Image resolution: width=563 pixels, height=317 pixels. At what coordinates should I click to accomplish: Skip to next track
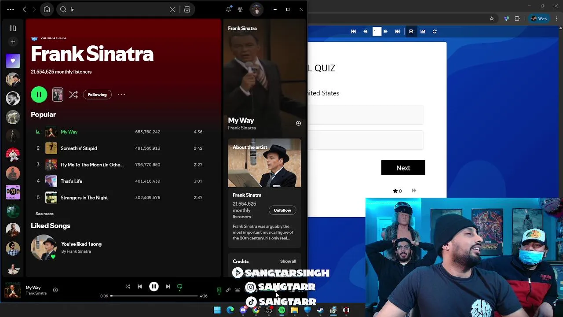pos(168,287)
